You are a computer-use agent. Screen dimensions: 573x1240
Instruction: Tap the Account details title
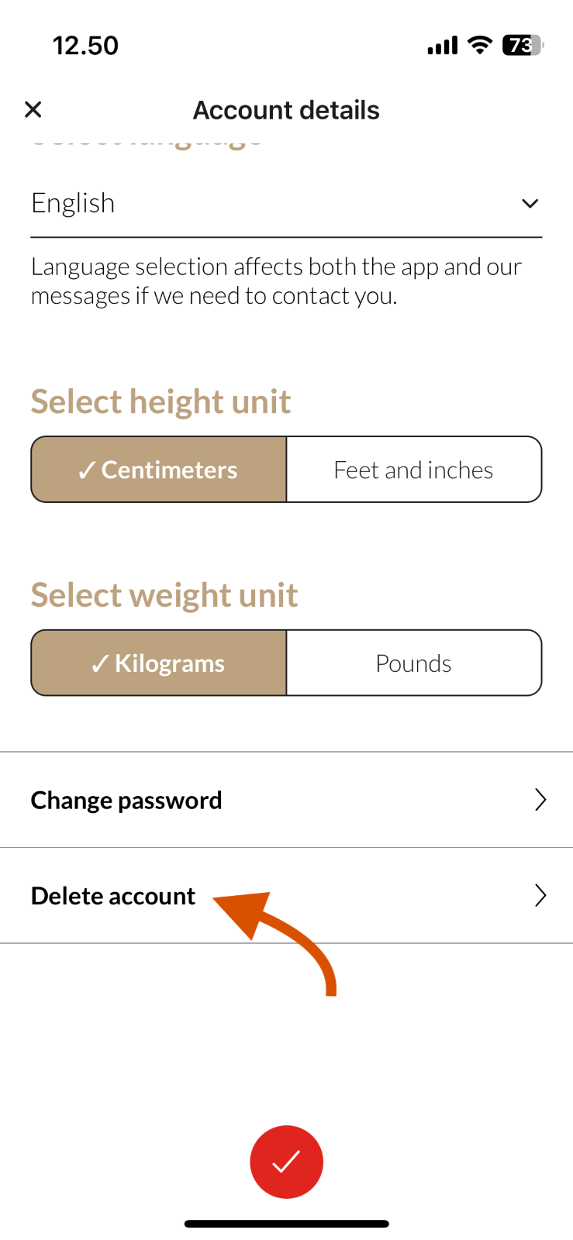click(286, 110)
